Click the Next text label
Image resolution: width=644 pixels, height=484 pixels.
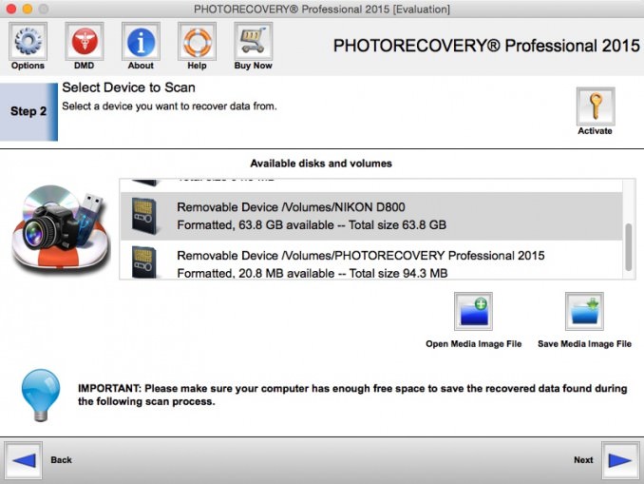(x=583, y=460)
